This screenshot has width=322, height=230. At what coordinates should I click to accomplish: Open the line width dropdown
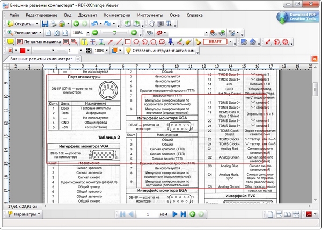coord(80,51)
